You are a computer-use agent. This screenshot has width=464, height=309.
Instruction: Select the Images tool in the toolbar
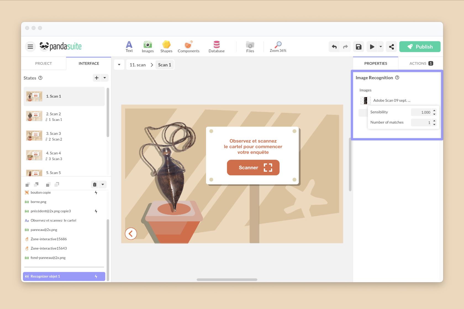point(147,46)
